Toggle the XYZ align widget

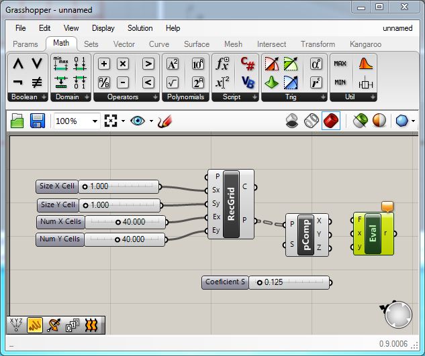[x=16, y=325]
